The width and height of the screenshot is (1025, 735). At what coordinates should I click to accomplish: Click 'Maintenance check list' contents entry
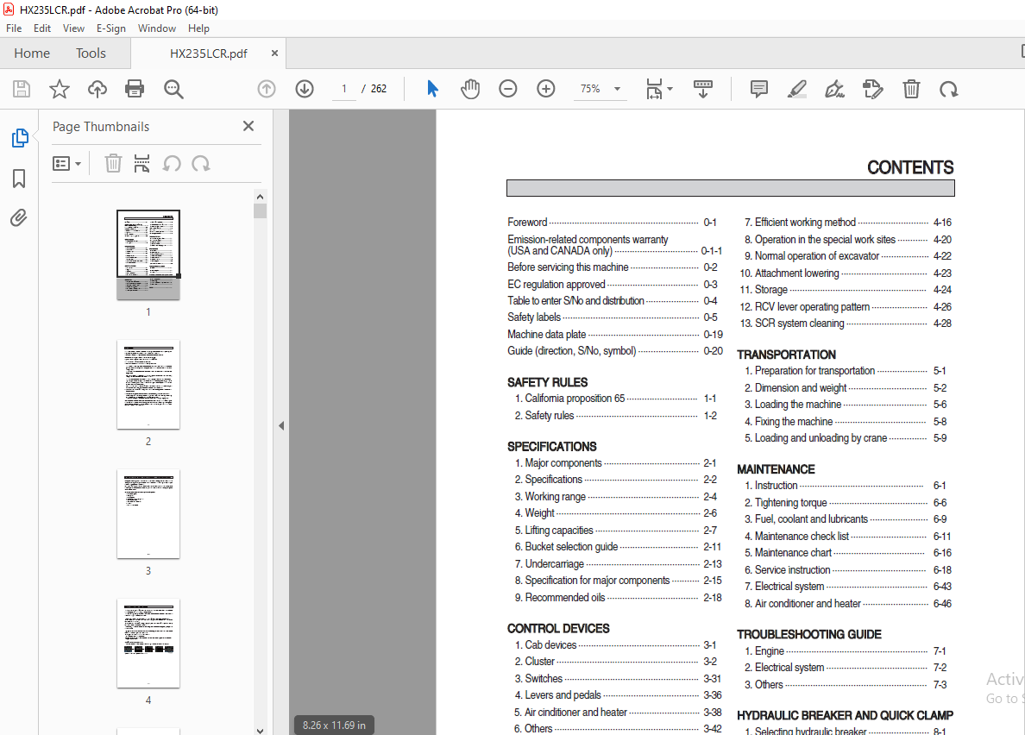848,537
